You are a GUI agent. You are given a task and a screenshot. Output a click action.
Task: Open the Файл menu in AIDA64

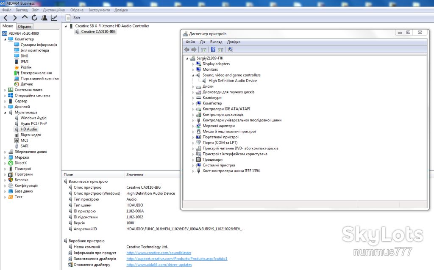pos(7,10)
